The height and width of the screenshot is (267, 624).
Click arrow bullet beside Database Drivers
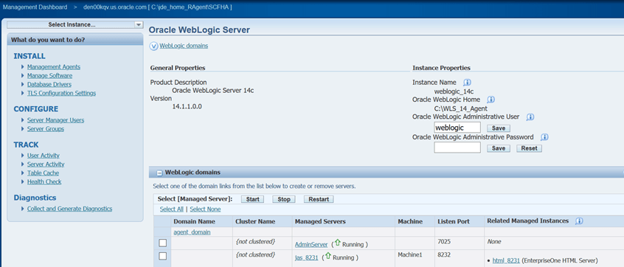click(x=23, y=84)
